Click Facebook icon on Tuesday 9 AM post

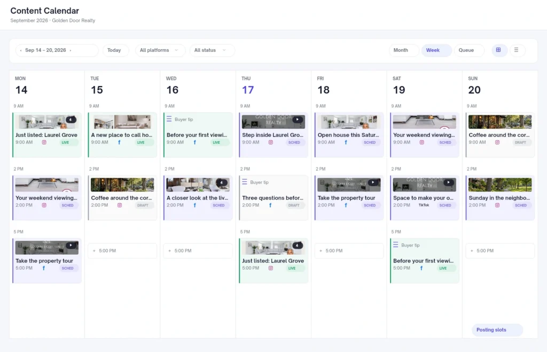[119, 142]
